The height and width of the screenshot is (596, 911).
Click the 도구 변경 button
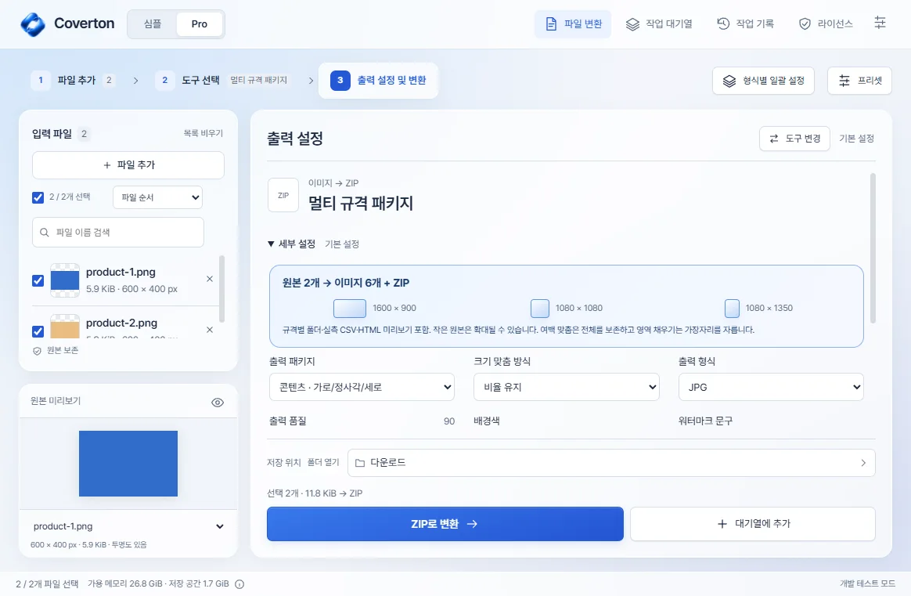tap(795, 139)
